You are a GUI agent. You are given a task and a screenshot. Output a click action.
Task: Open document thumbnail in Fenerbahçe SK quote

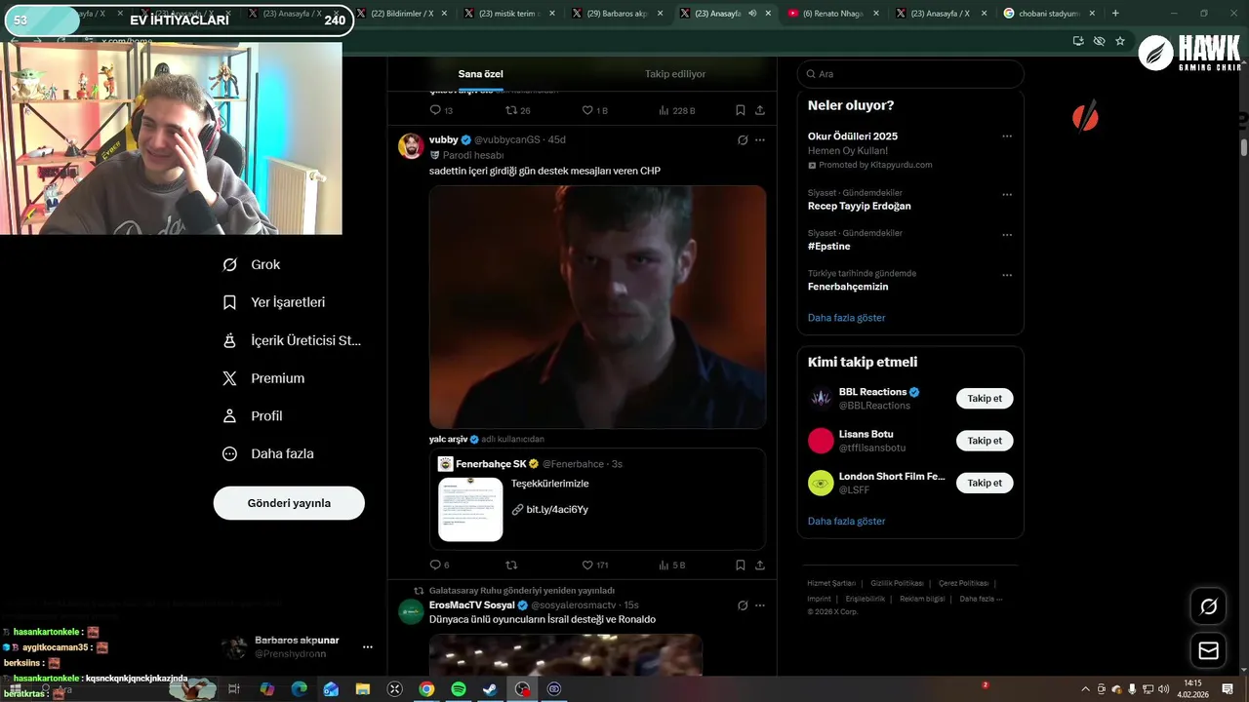(x=470, y=509)
